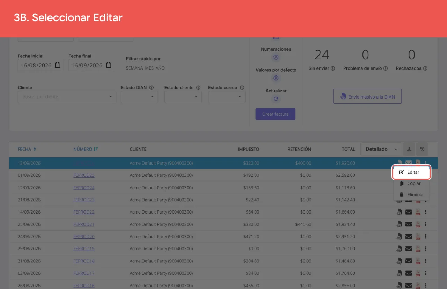Open invoice link FEPROD25
Viewport: 447px width, 289px height.
[x=84, y=175]
